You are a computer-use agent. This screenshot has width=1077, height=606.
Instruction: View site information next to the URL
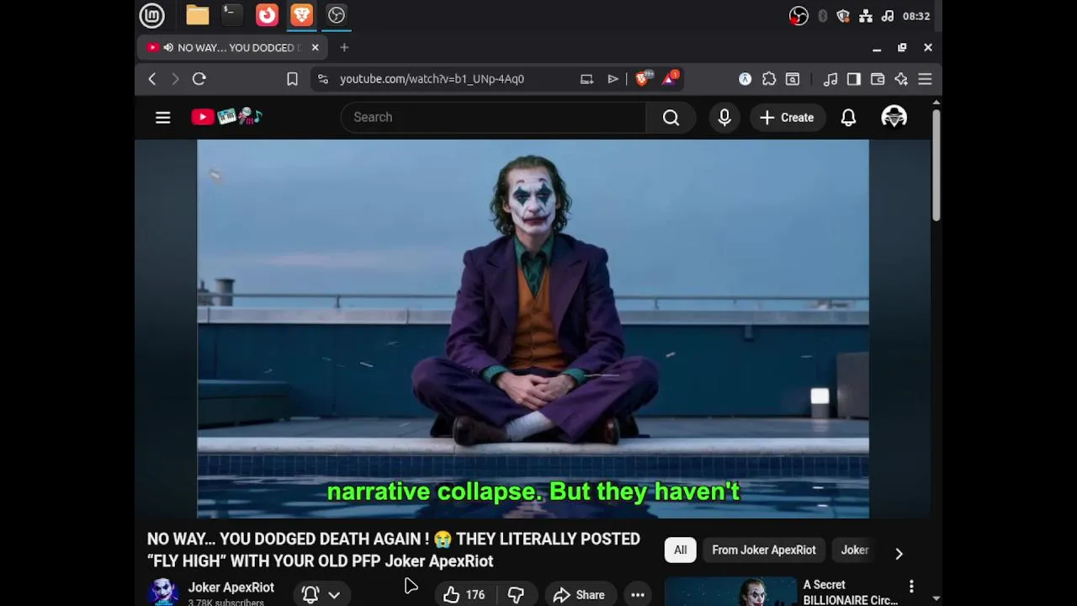pos(322,79)
